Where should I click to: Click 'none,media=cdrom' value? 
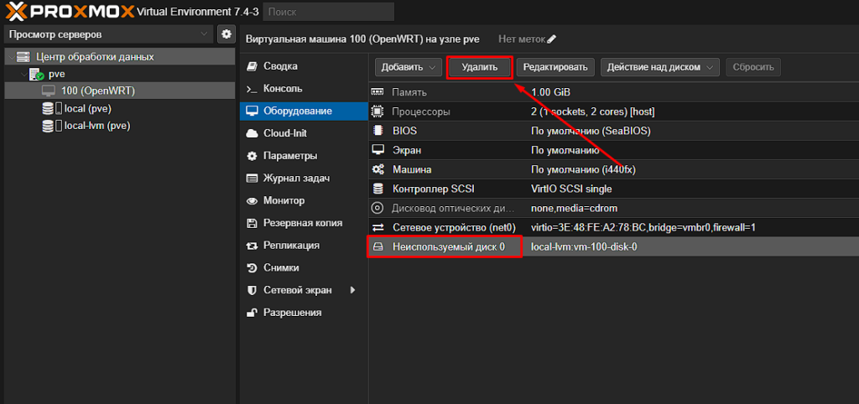click(x=575, y=208)
